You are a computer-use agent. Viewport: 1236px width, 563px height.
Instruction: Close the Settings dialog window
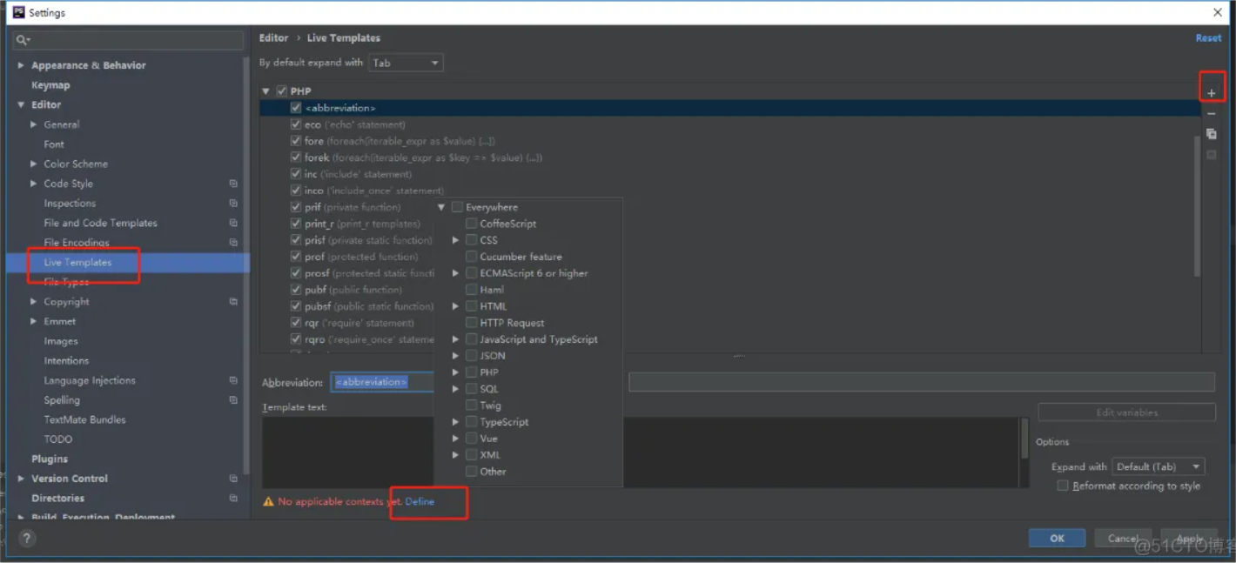click(x=1217, y=12)
